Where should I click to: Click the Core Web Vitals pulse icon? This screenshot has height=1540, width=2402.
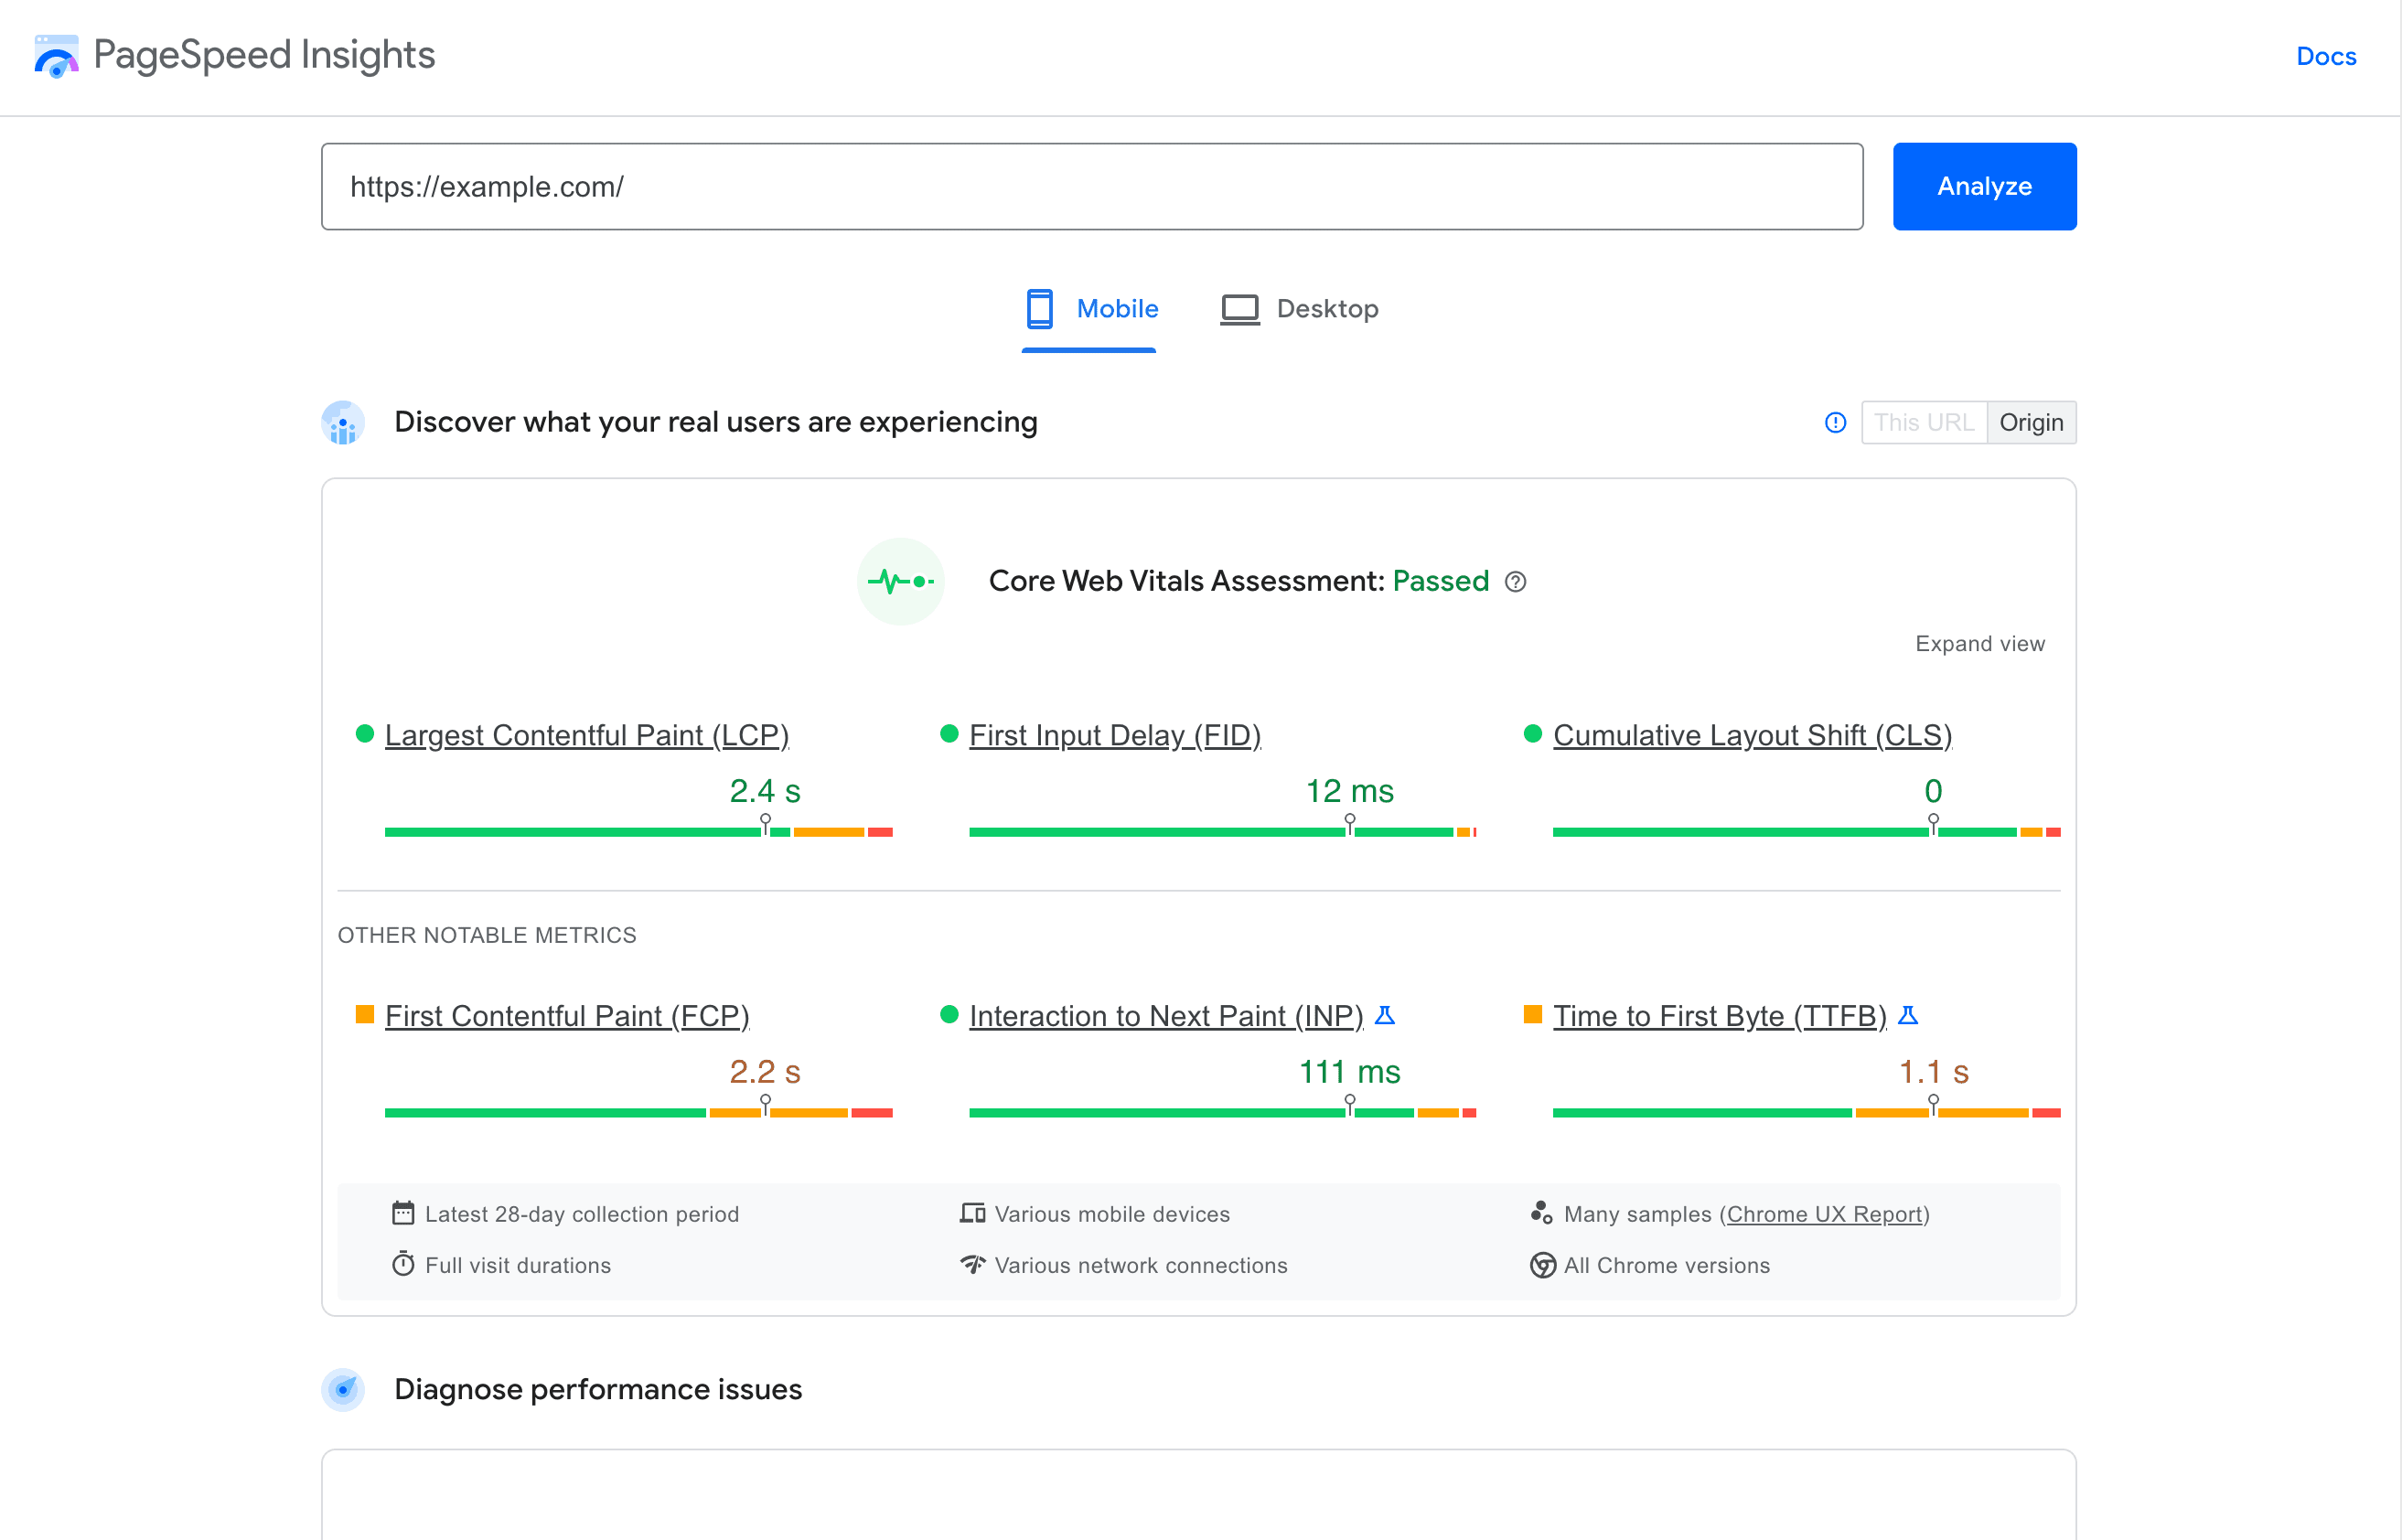(901, 581)
